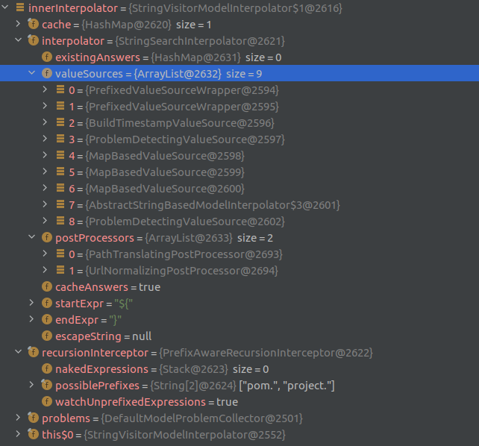Screen dimensions: 479x446
Task: Click list element icon for AbstractStringBasedModelInterpolator$3
Action: point(60,204)
